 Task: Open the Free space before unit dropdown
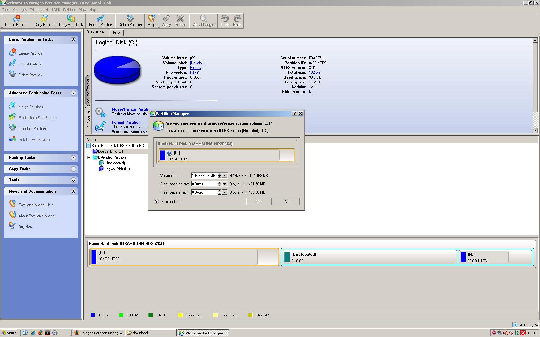click(x=225, y=184)
